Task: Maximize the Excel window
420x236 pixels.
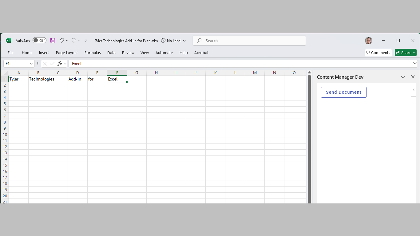Action: 398,41
